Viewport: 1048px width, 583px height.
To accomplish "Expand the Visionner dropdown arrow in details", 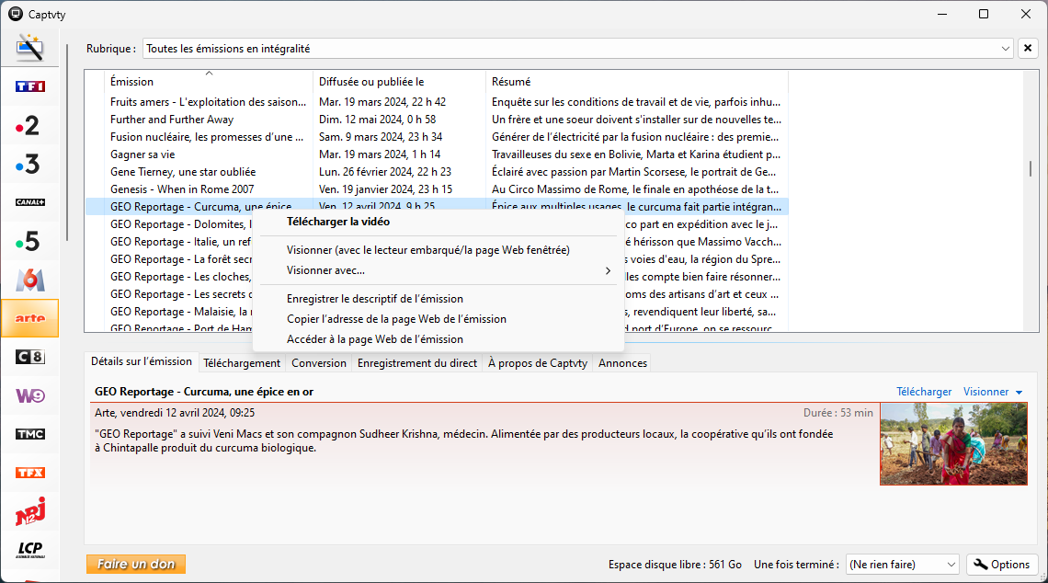I will pos(1020,393).
